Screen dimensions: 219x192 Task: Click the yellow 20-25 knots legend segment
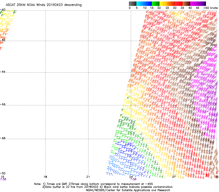tap(163, 4)
